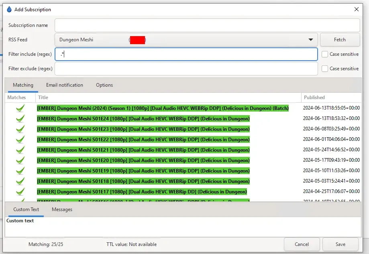Click published date 2024-06-13T18:55:05+00:00

pos(331,108)
